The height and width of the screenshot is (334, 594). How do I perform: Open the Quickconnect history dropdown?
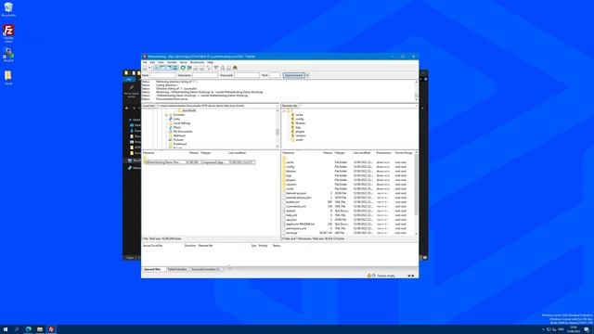tap(307, 75)
